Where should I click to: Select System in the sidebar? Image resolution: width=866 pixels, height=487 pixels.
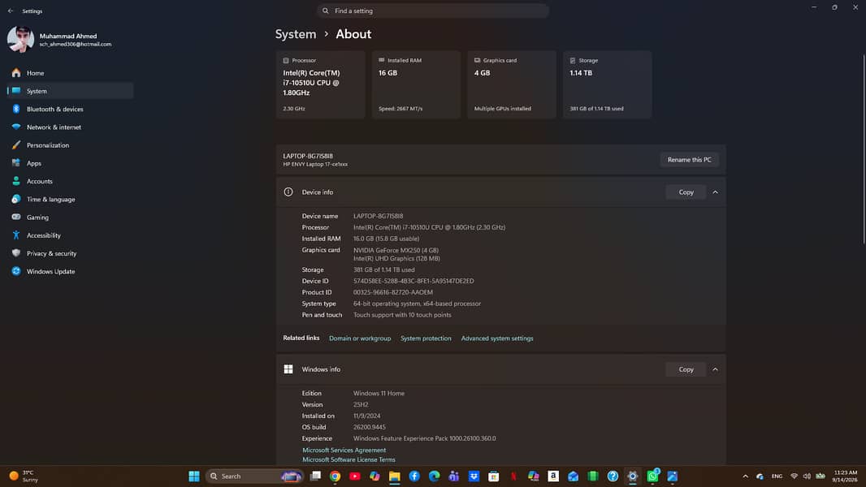(70, 91)
